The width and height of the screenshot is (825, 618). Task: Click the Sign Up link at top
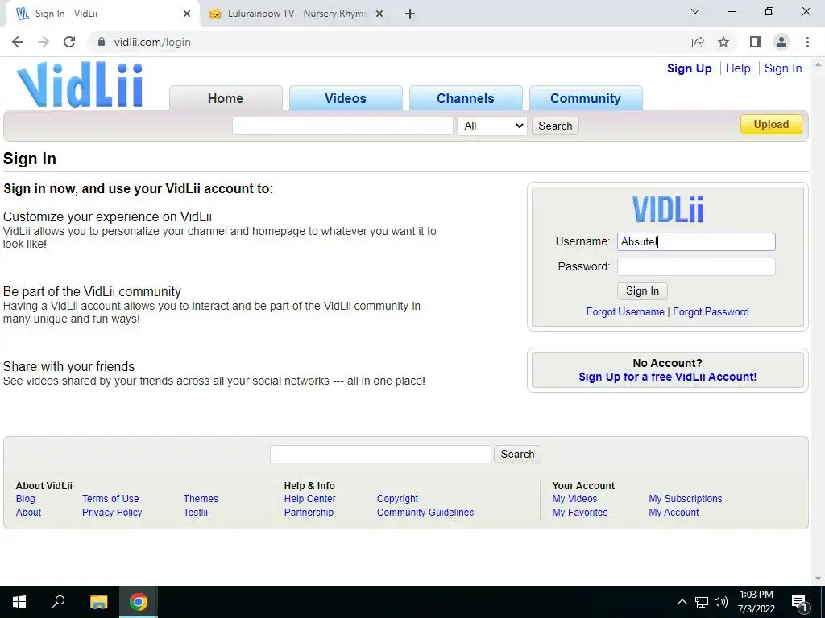click(x=690, y=68)
